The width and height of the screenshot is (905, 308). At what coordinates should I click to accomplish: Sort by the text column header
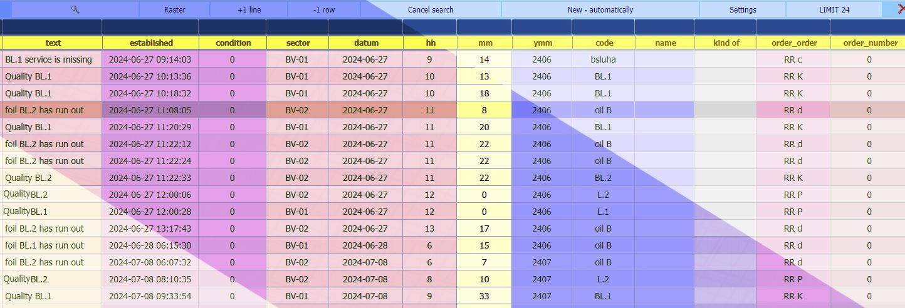(53, 43)
